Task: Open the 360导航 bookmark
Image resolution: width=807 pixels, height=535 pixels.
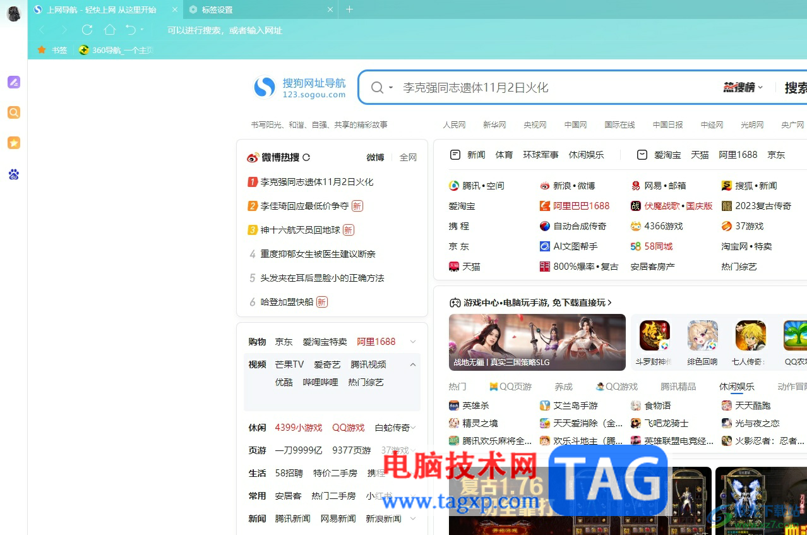Action: click(x=116, y=50)
